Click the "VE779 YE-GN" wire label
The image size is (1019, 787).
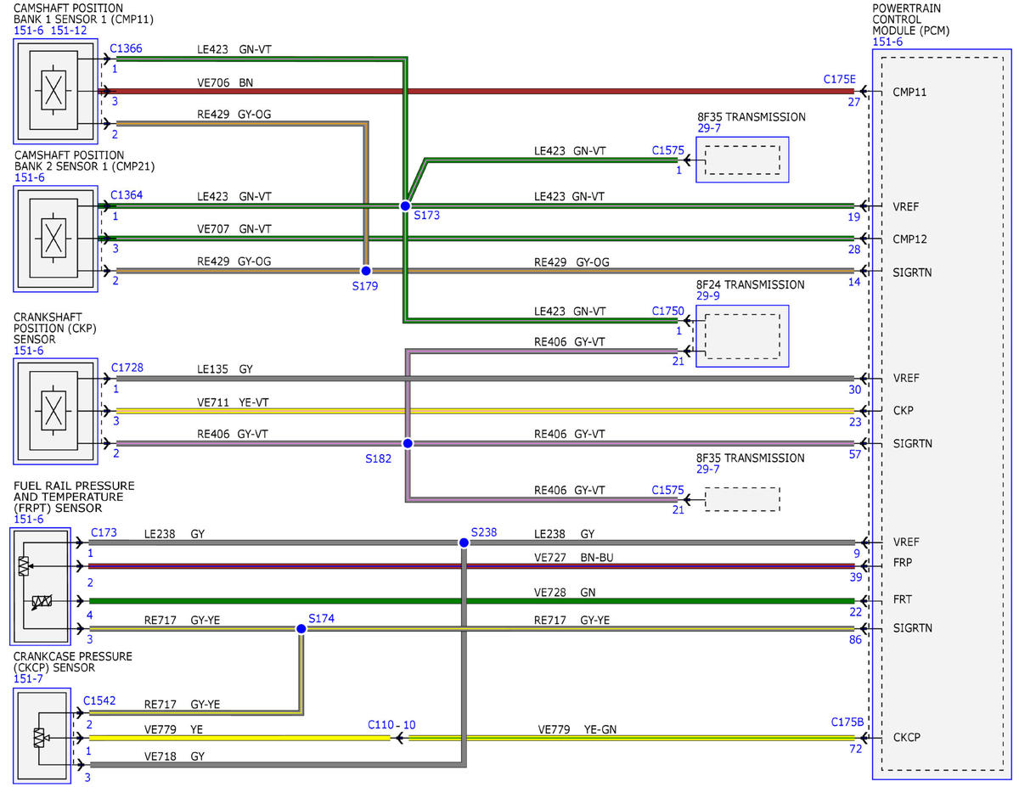coord(577,728)
